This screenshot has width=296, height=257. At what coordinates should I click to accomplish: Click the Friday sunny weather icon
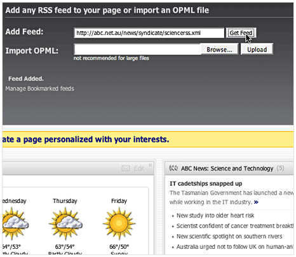coord(119,223)
